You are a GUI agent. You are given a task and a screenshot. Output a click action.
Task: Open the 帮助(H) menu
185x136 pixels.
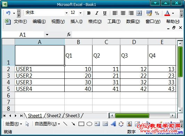[x=173, y=22]
